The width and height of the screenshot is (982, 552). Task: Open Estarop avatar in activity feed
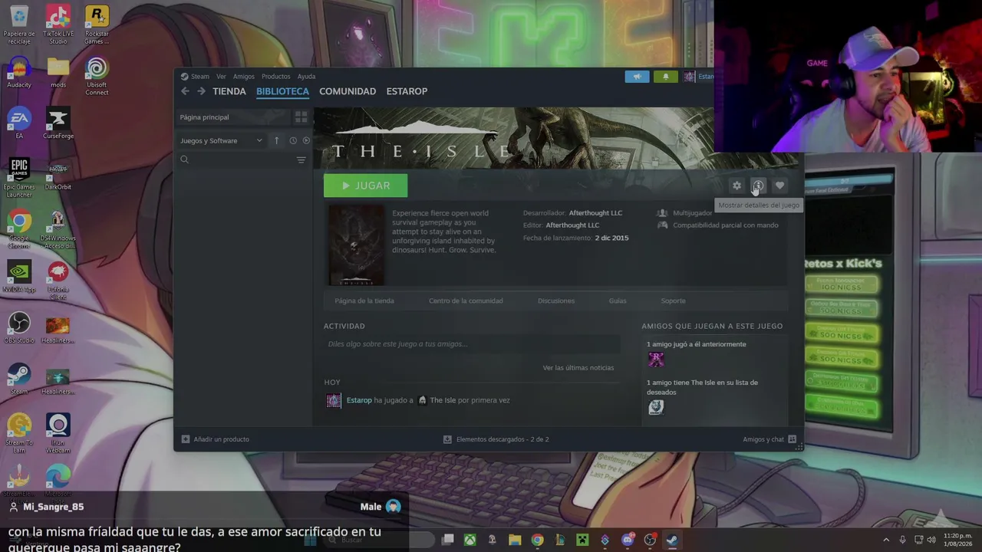pos(334,400)
